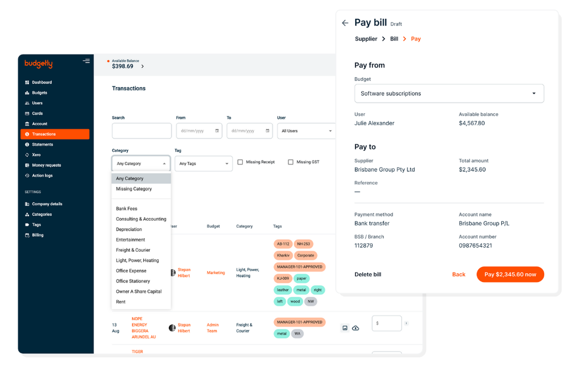
Task: Select Freight & Courier from category list
Action: point(133,250)
